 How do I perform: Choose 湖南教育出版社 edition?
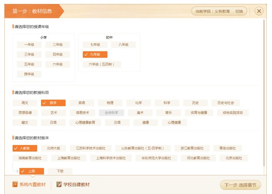[x=30, y=158]
